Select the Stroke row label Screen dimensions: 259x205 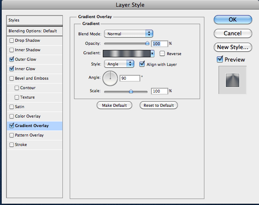(x=21, y=145)
